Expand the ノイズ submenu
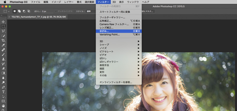 119,48
